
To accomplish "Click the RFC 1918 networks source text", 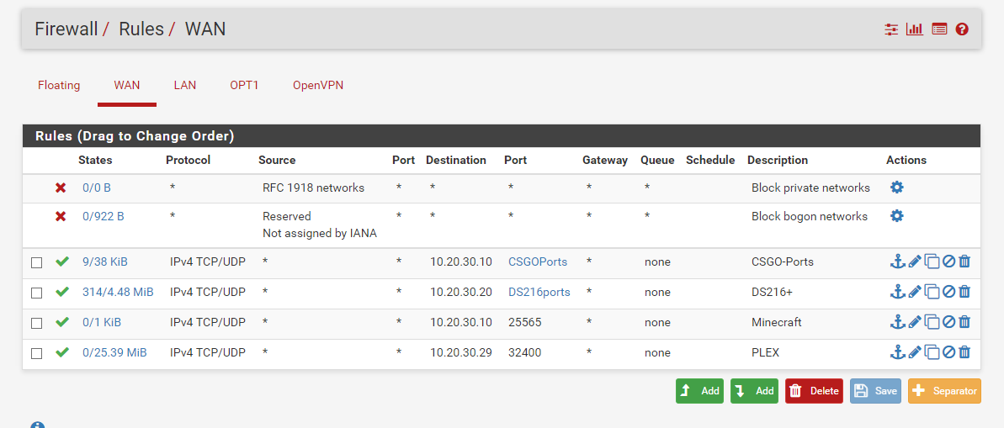I will (x=314, y=188).
